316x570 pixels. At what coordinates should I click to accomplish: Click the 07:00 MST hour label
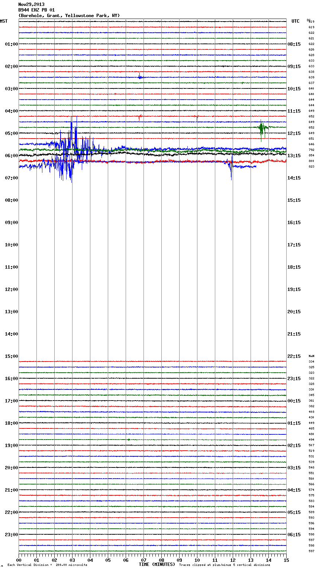(11, 178)
